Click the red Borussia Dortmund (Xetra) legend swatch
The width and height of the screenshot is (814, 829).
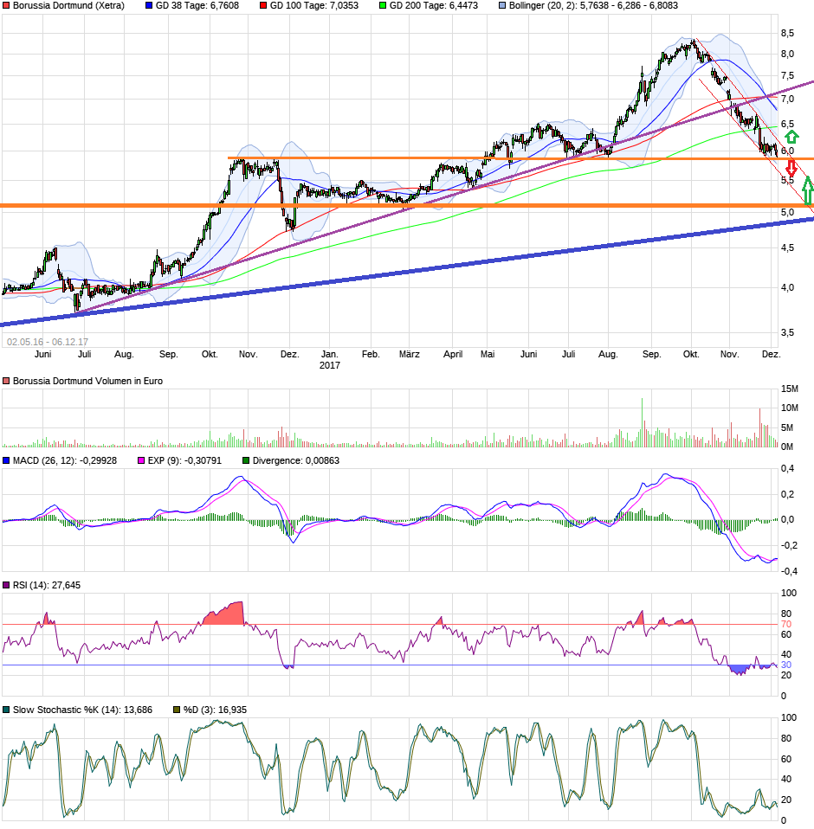(x=6, y=6)
